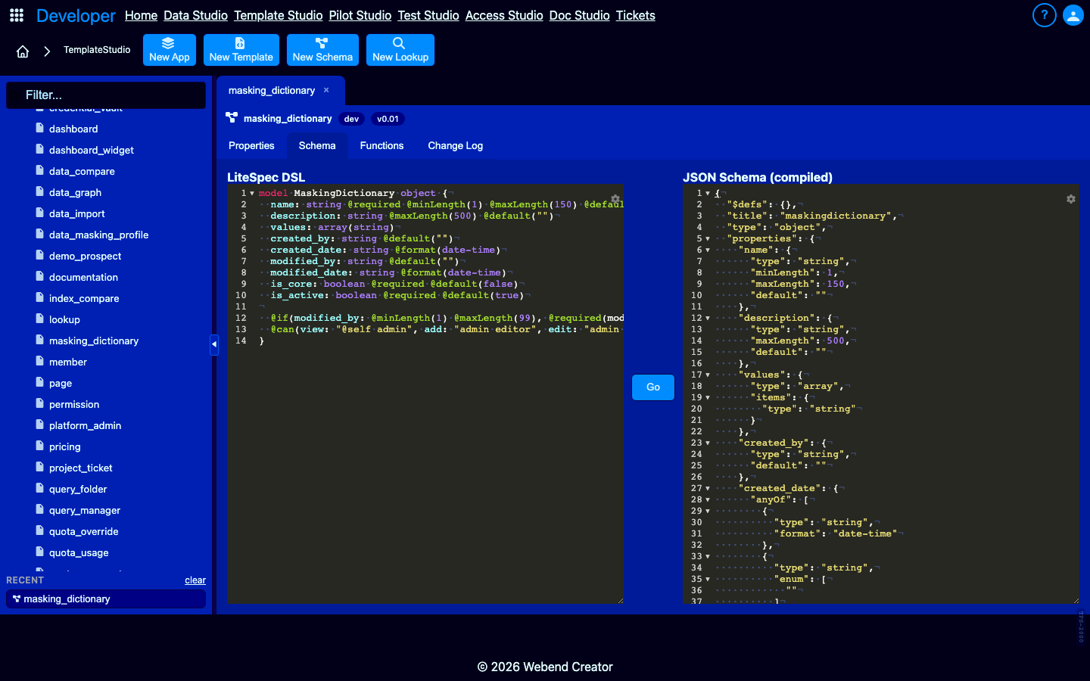The width and height of the screenshot is (1090, 681).
Task: Click file icon next to quota_usage
Action: click(x=39, y=552)
